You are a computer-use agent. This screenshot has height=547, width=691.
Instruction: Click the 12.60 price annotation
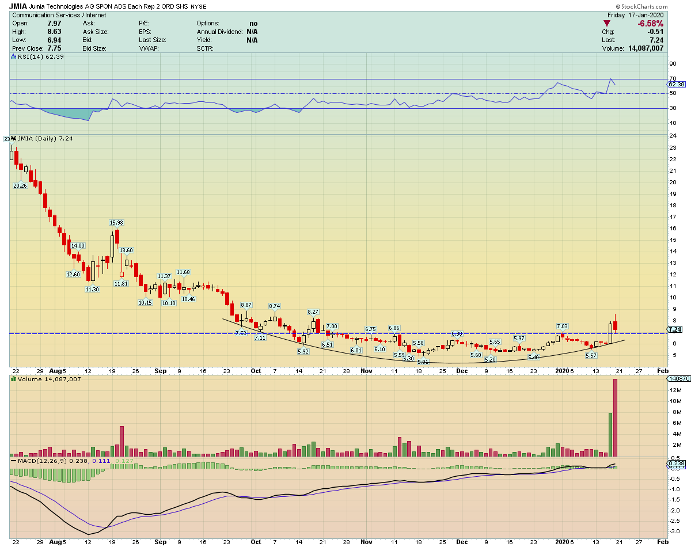[74, 274]
